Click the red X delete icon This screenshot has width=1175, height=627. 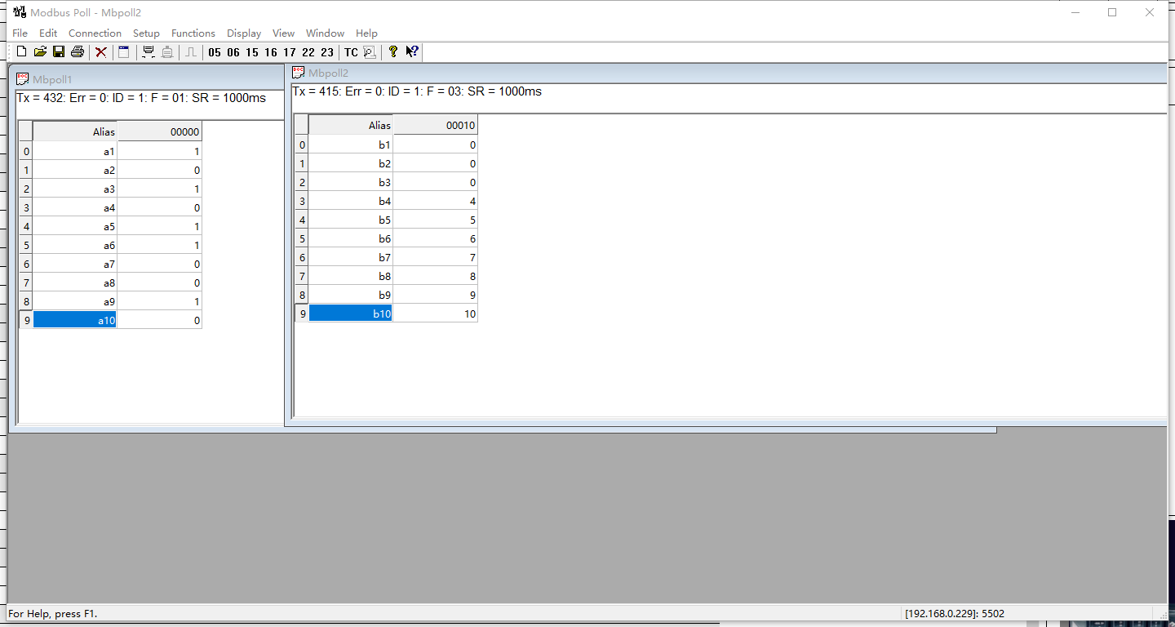tap(101, 52)
